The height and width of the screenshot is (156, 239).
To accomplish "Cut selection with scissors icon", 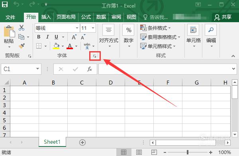I will 22,28.
